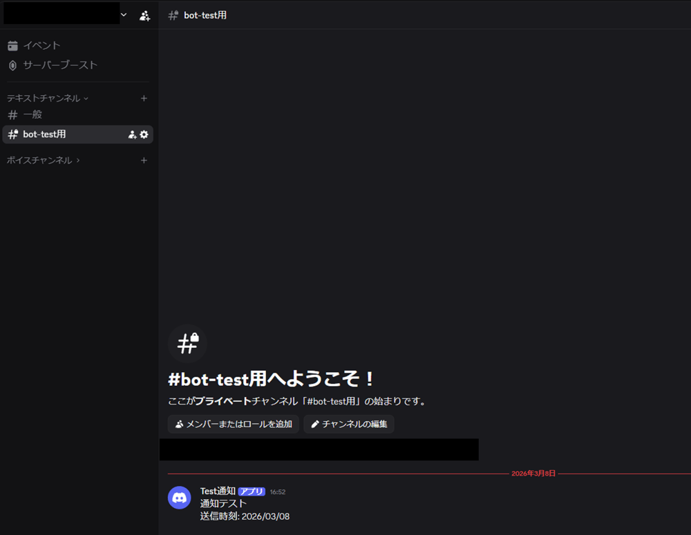Viewport: 691px width, 535px height.
Task: Open イベント in the sidebar
Action: [41, 46]
